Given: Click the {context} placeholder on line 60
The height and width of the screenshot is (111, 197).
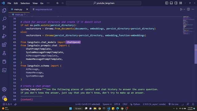Looking at the screenshot, I should (27, 100).
